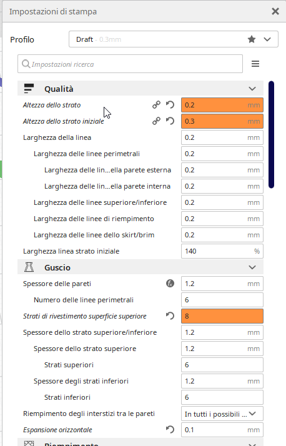Click Larghezza linea strato iniziale percentage field

222,251
